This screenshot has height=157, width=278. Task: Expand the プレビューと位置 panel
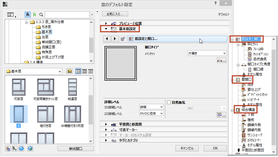106,23
